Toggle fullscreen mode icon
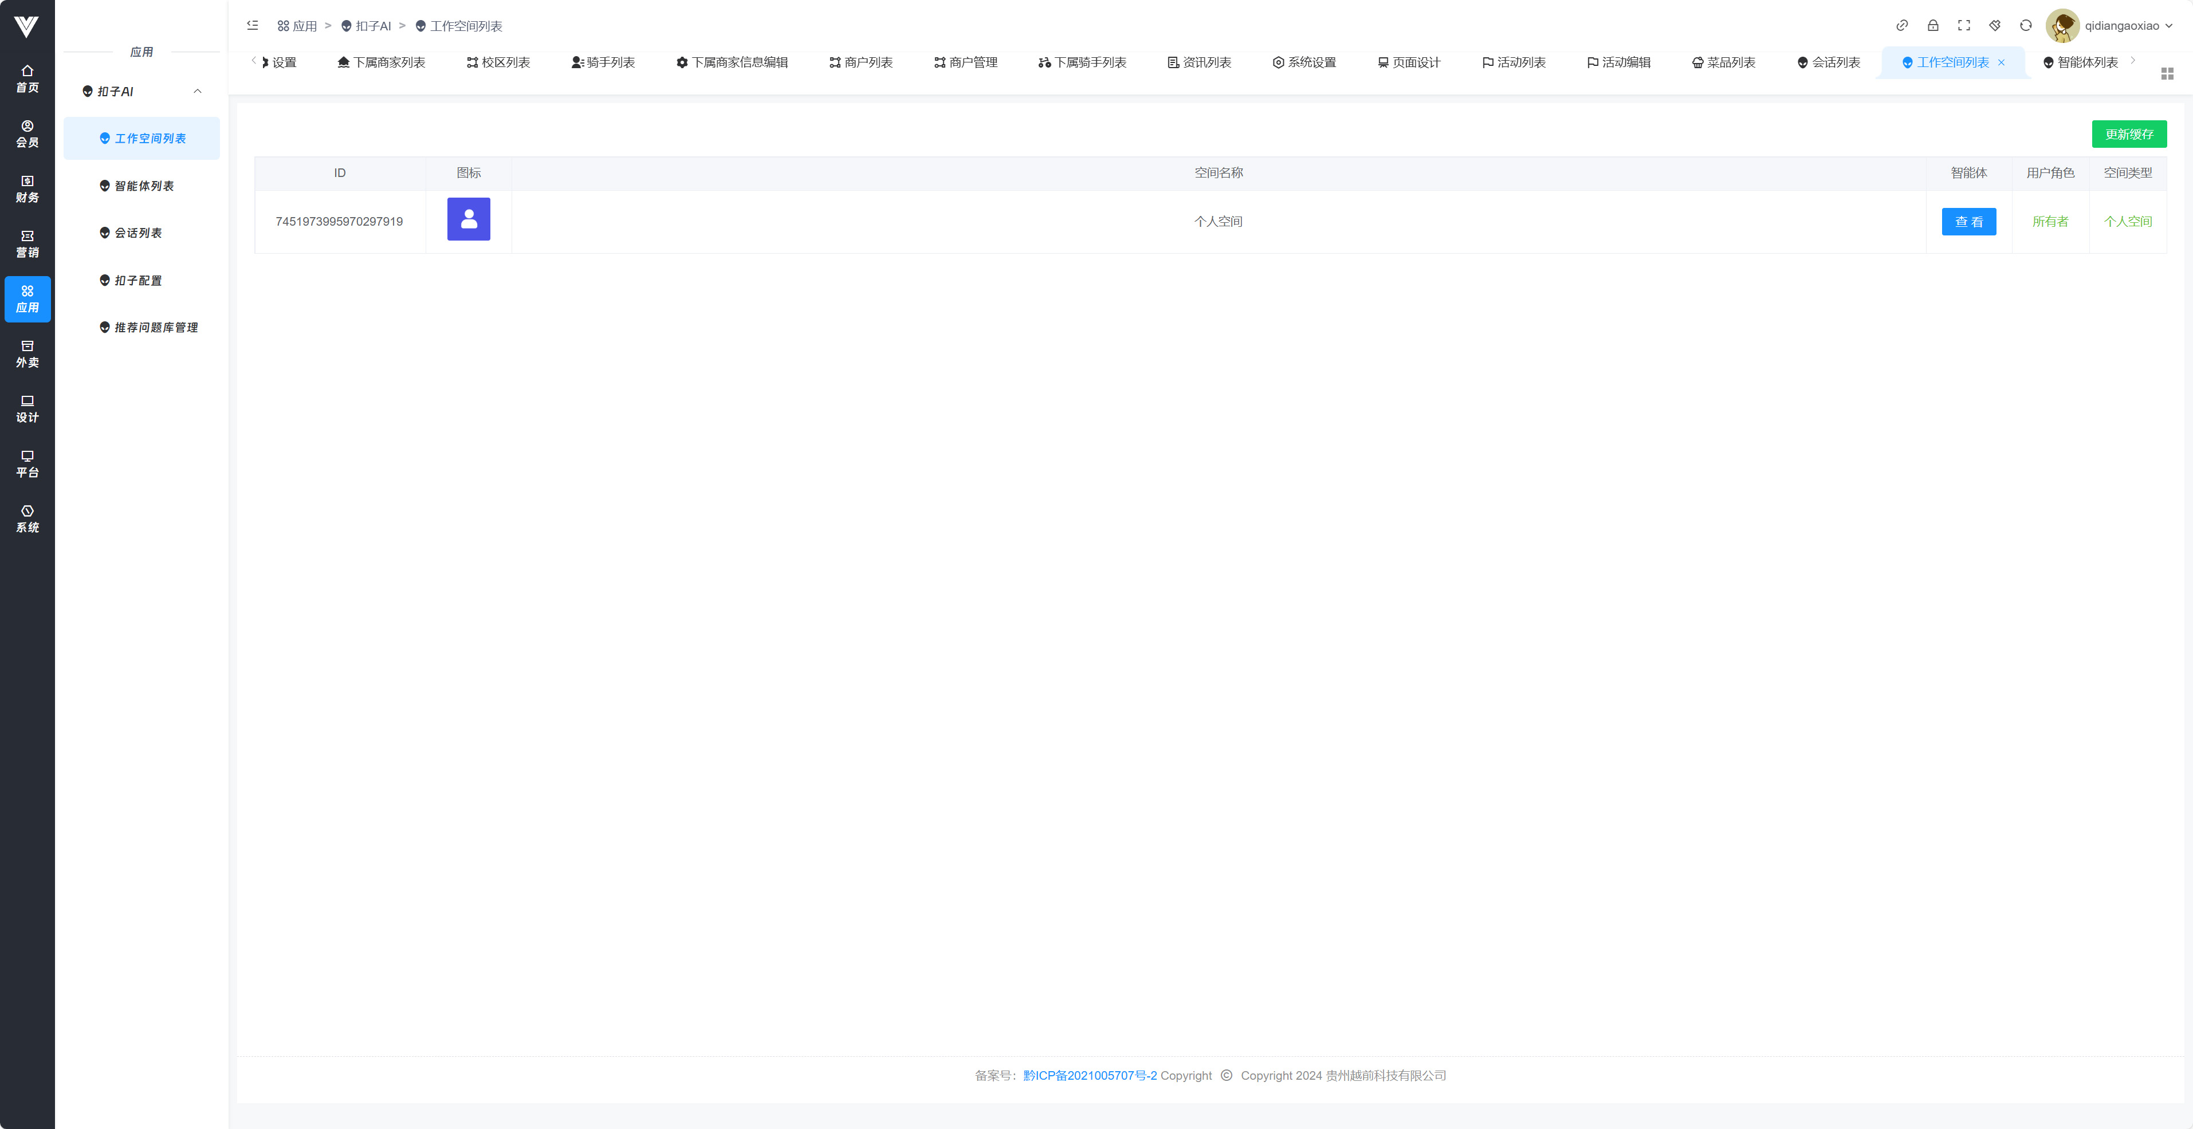 click(x=1964, y=26)
